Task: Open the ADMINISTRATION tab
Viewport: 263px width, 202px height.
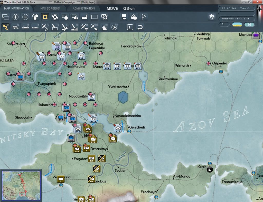Action: 83,8
